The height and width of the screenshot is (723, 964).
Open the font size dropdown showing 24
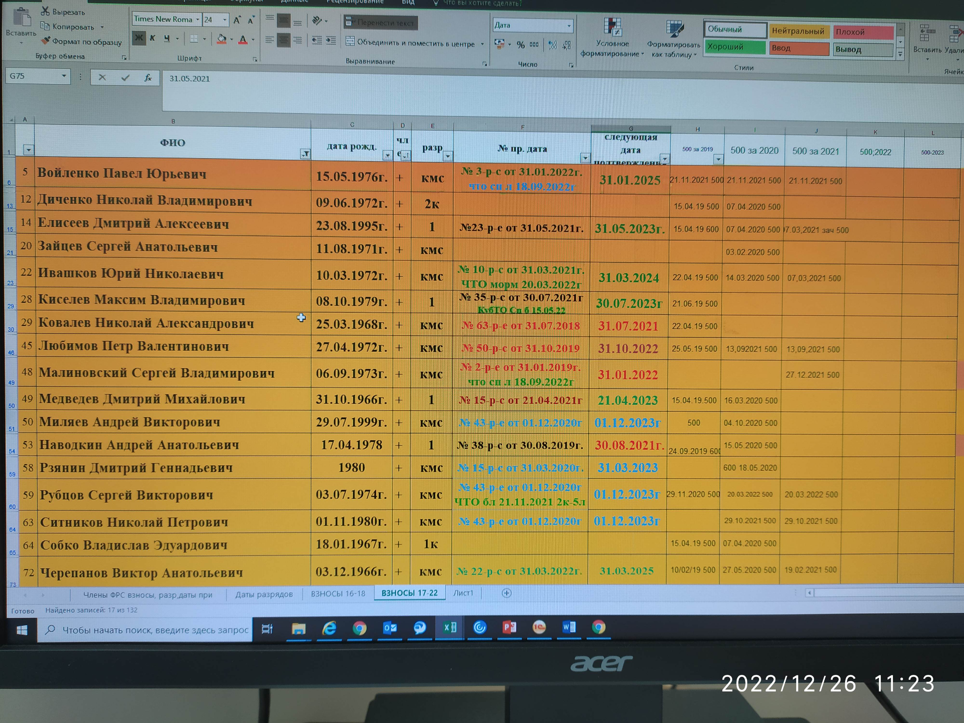[225, 20]
